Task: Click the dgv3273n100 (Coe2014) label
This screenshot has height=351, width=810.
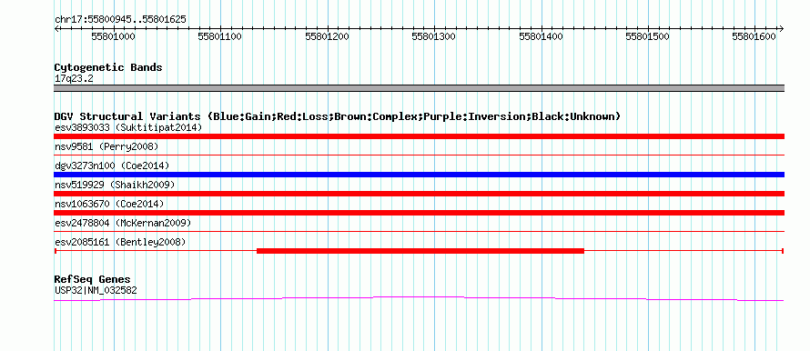Action: coord(112,165)
